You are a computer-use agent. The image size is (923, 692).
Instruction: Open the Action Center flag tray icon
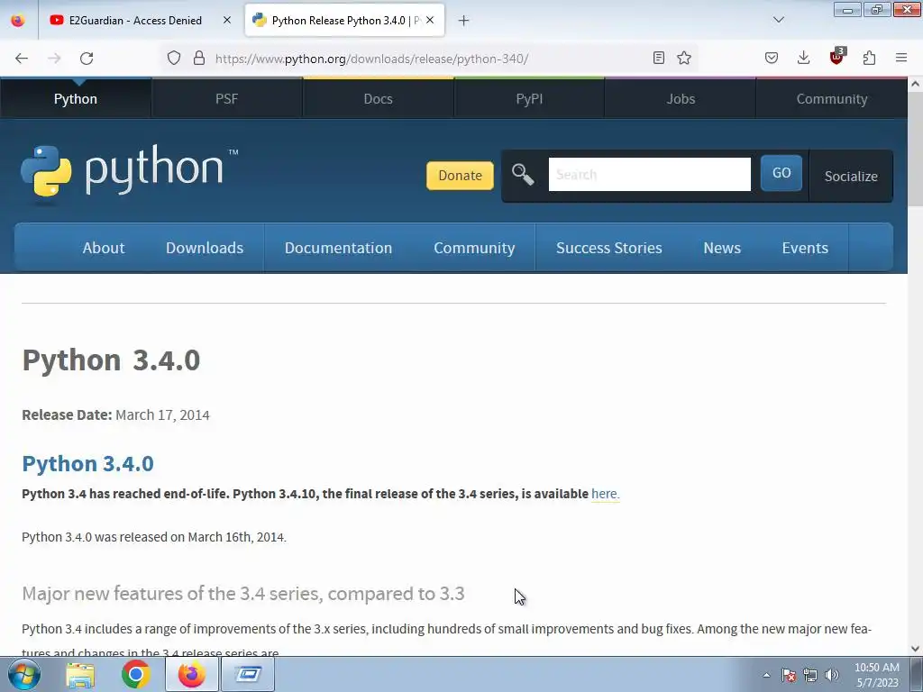(x=788, y=675)
